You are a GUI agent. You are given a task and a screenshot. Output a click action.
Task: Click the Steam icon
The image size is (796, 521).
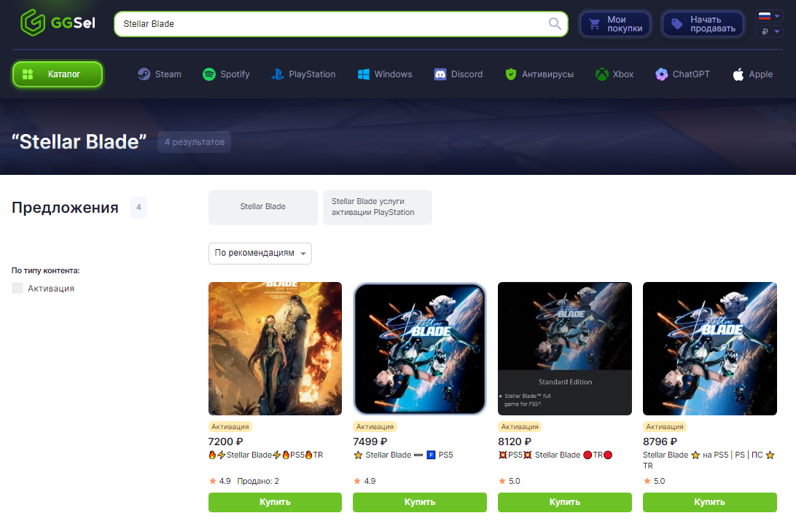(x=144, y=74)
